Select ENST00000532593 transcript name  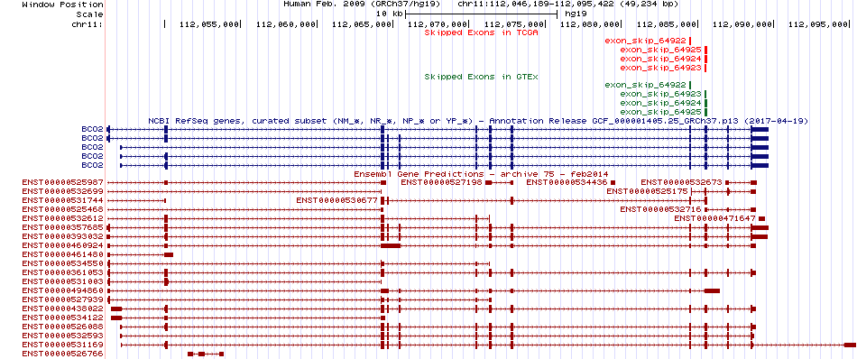coord(63,336)
